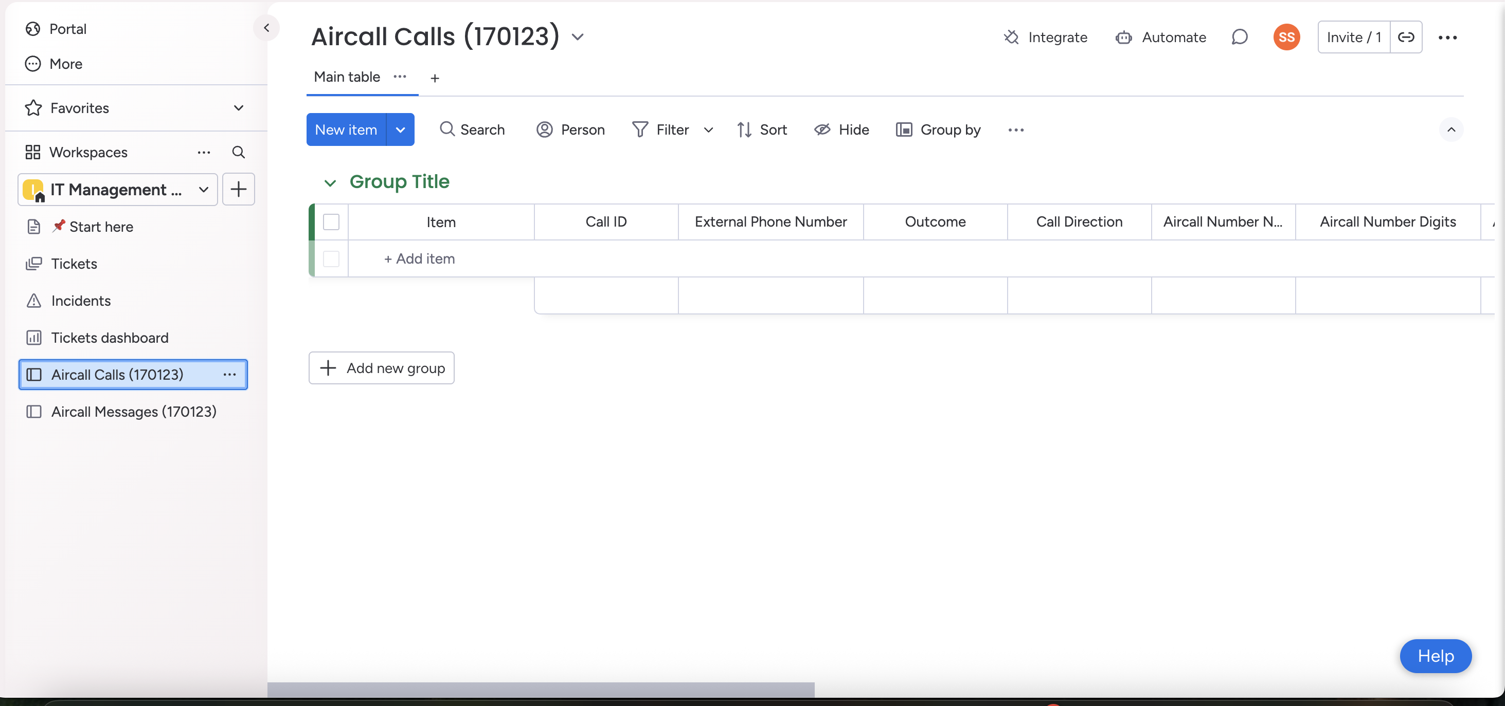Click the Search magnifier in toolbar
This screenshot has height=706, width=1505.
447,129
